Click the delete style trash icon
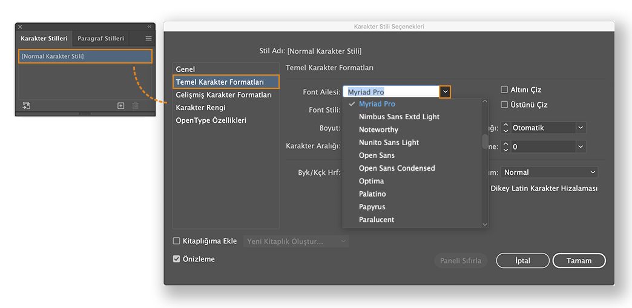The width and height of the screenshot is (632, 308). (x=136, y=105)
